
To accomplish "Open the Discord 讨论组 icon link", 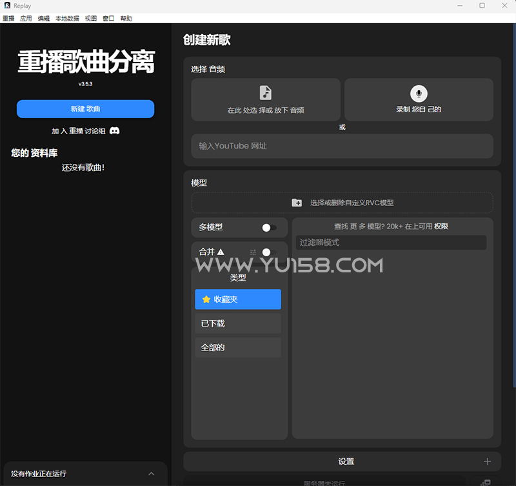I will coord(114,131).
